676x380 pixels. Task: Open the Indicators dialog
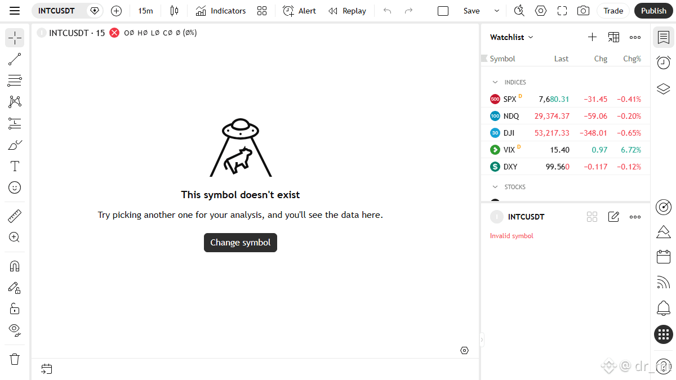pyautogui.click(x=220, y=11)
